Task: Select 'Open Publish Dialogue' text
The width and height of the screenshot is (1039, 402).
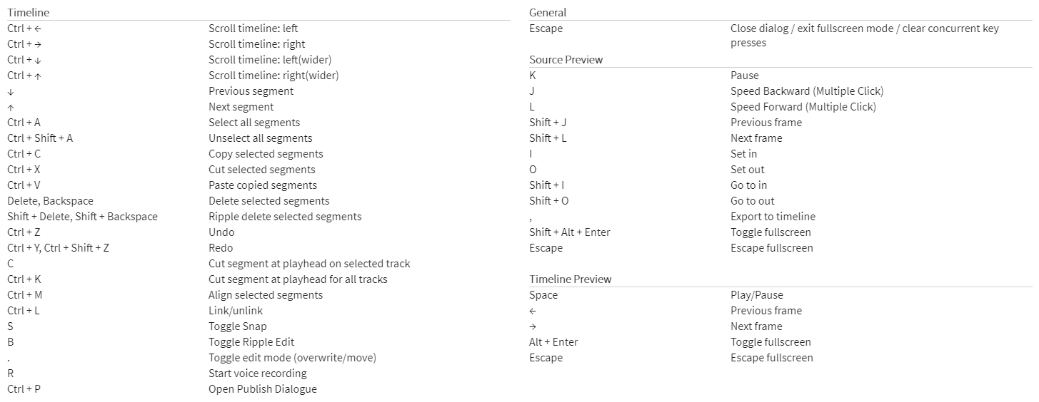Action: click(263, 389)
